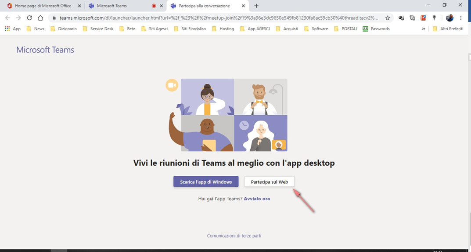Viewport: 471px width, 252px height.
Task: Open the News bookmarks folder
Action: click(35, 29)
